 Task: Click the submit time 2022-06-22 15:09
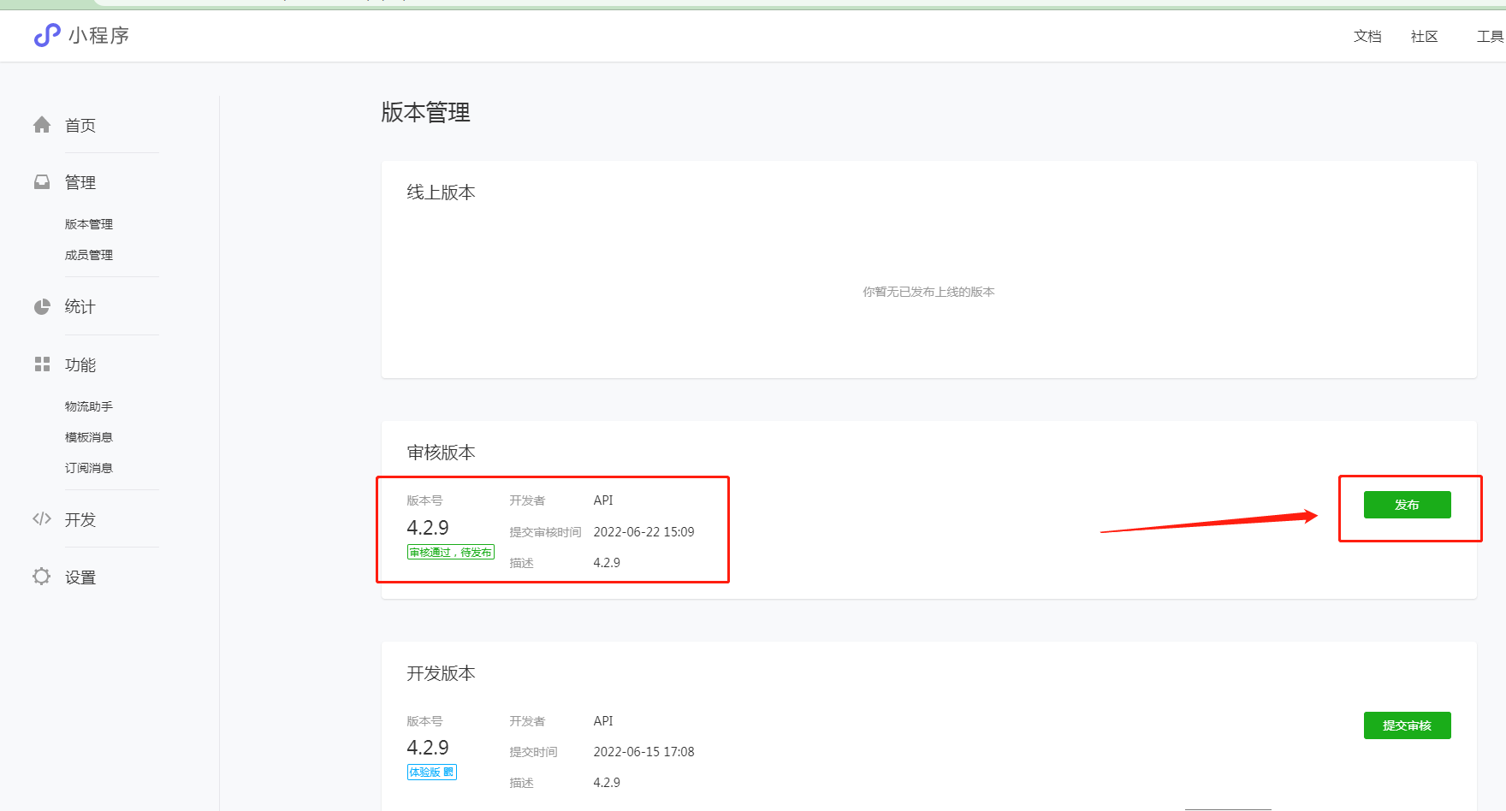(643, 532)
